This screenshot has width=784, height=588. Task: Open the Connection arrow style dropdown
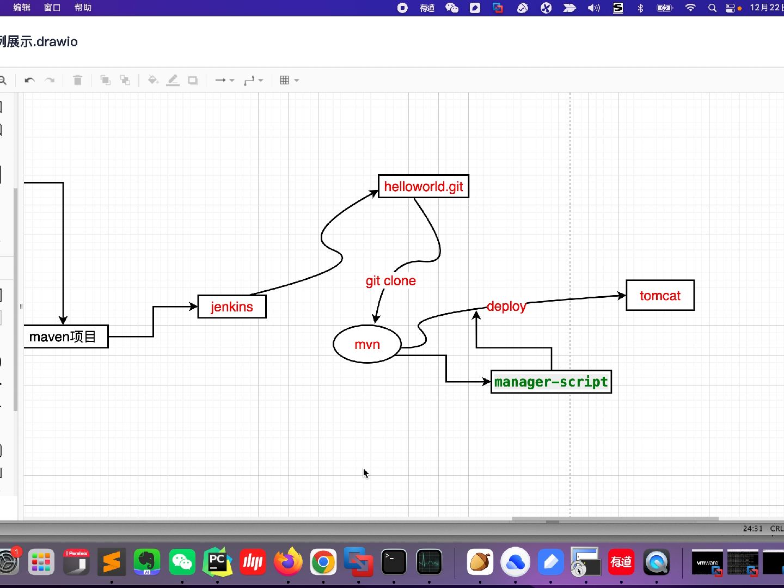pyautogui.click(x=224, y=80)
